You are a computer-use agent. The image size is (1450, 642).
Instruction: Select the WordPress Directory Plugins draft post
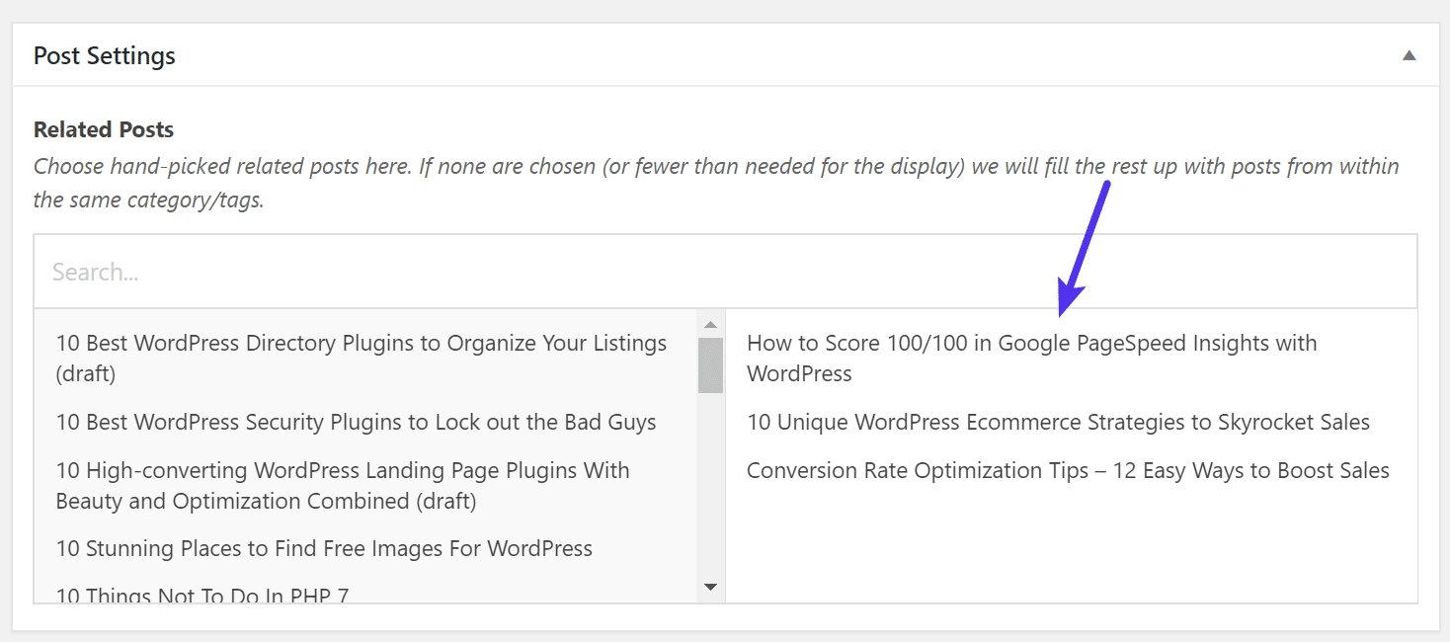(x=362, y=358)
